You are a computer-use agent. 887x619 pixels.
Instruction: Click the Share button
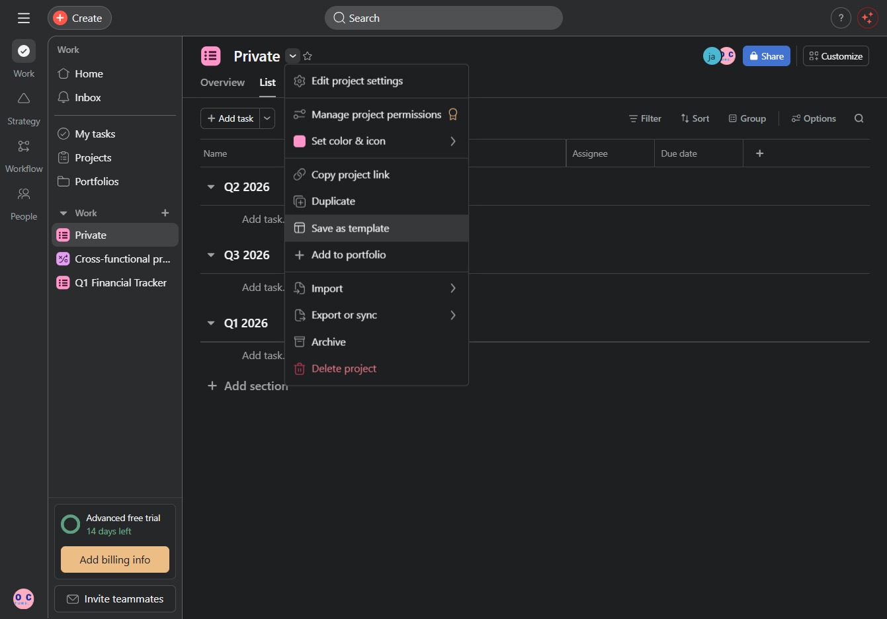pos(767,56)
